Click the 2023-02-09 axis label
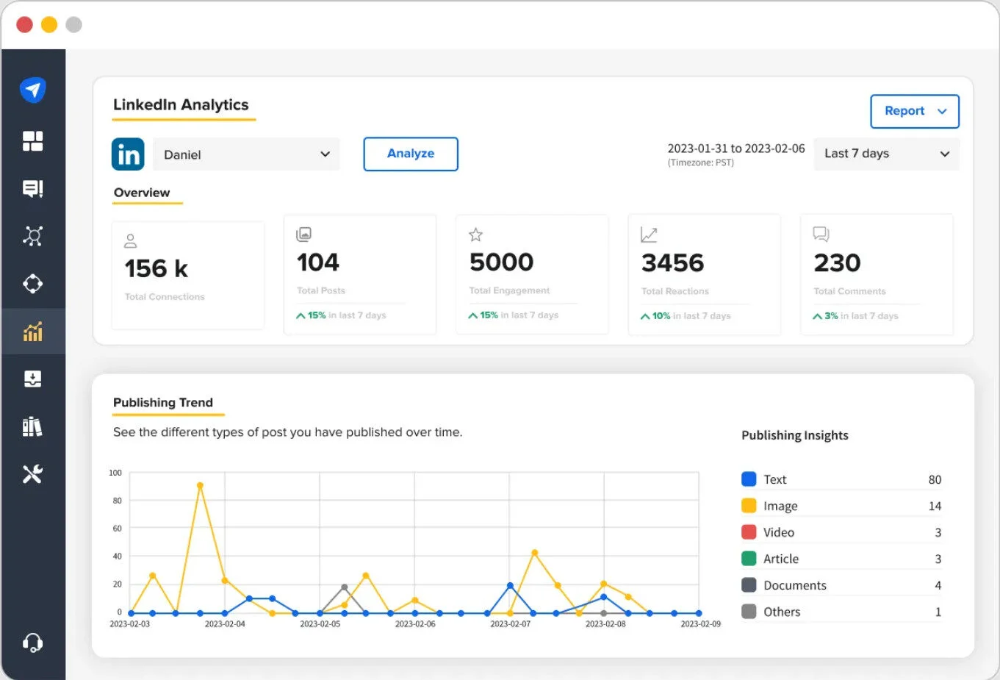Viewport: 1000px width, 680px height. click(x=700, y=624)
